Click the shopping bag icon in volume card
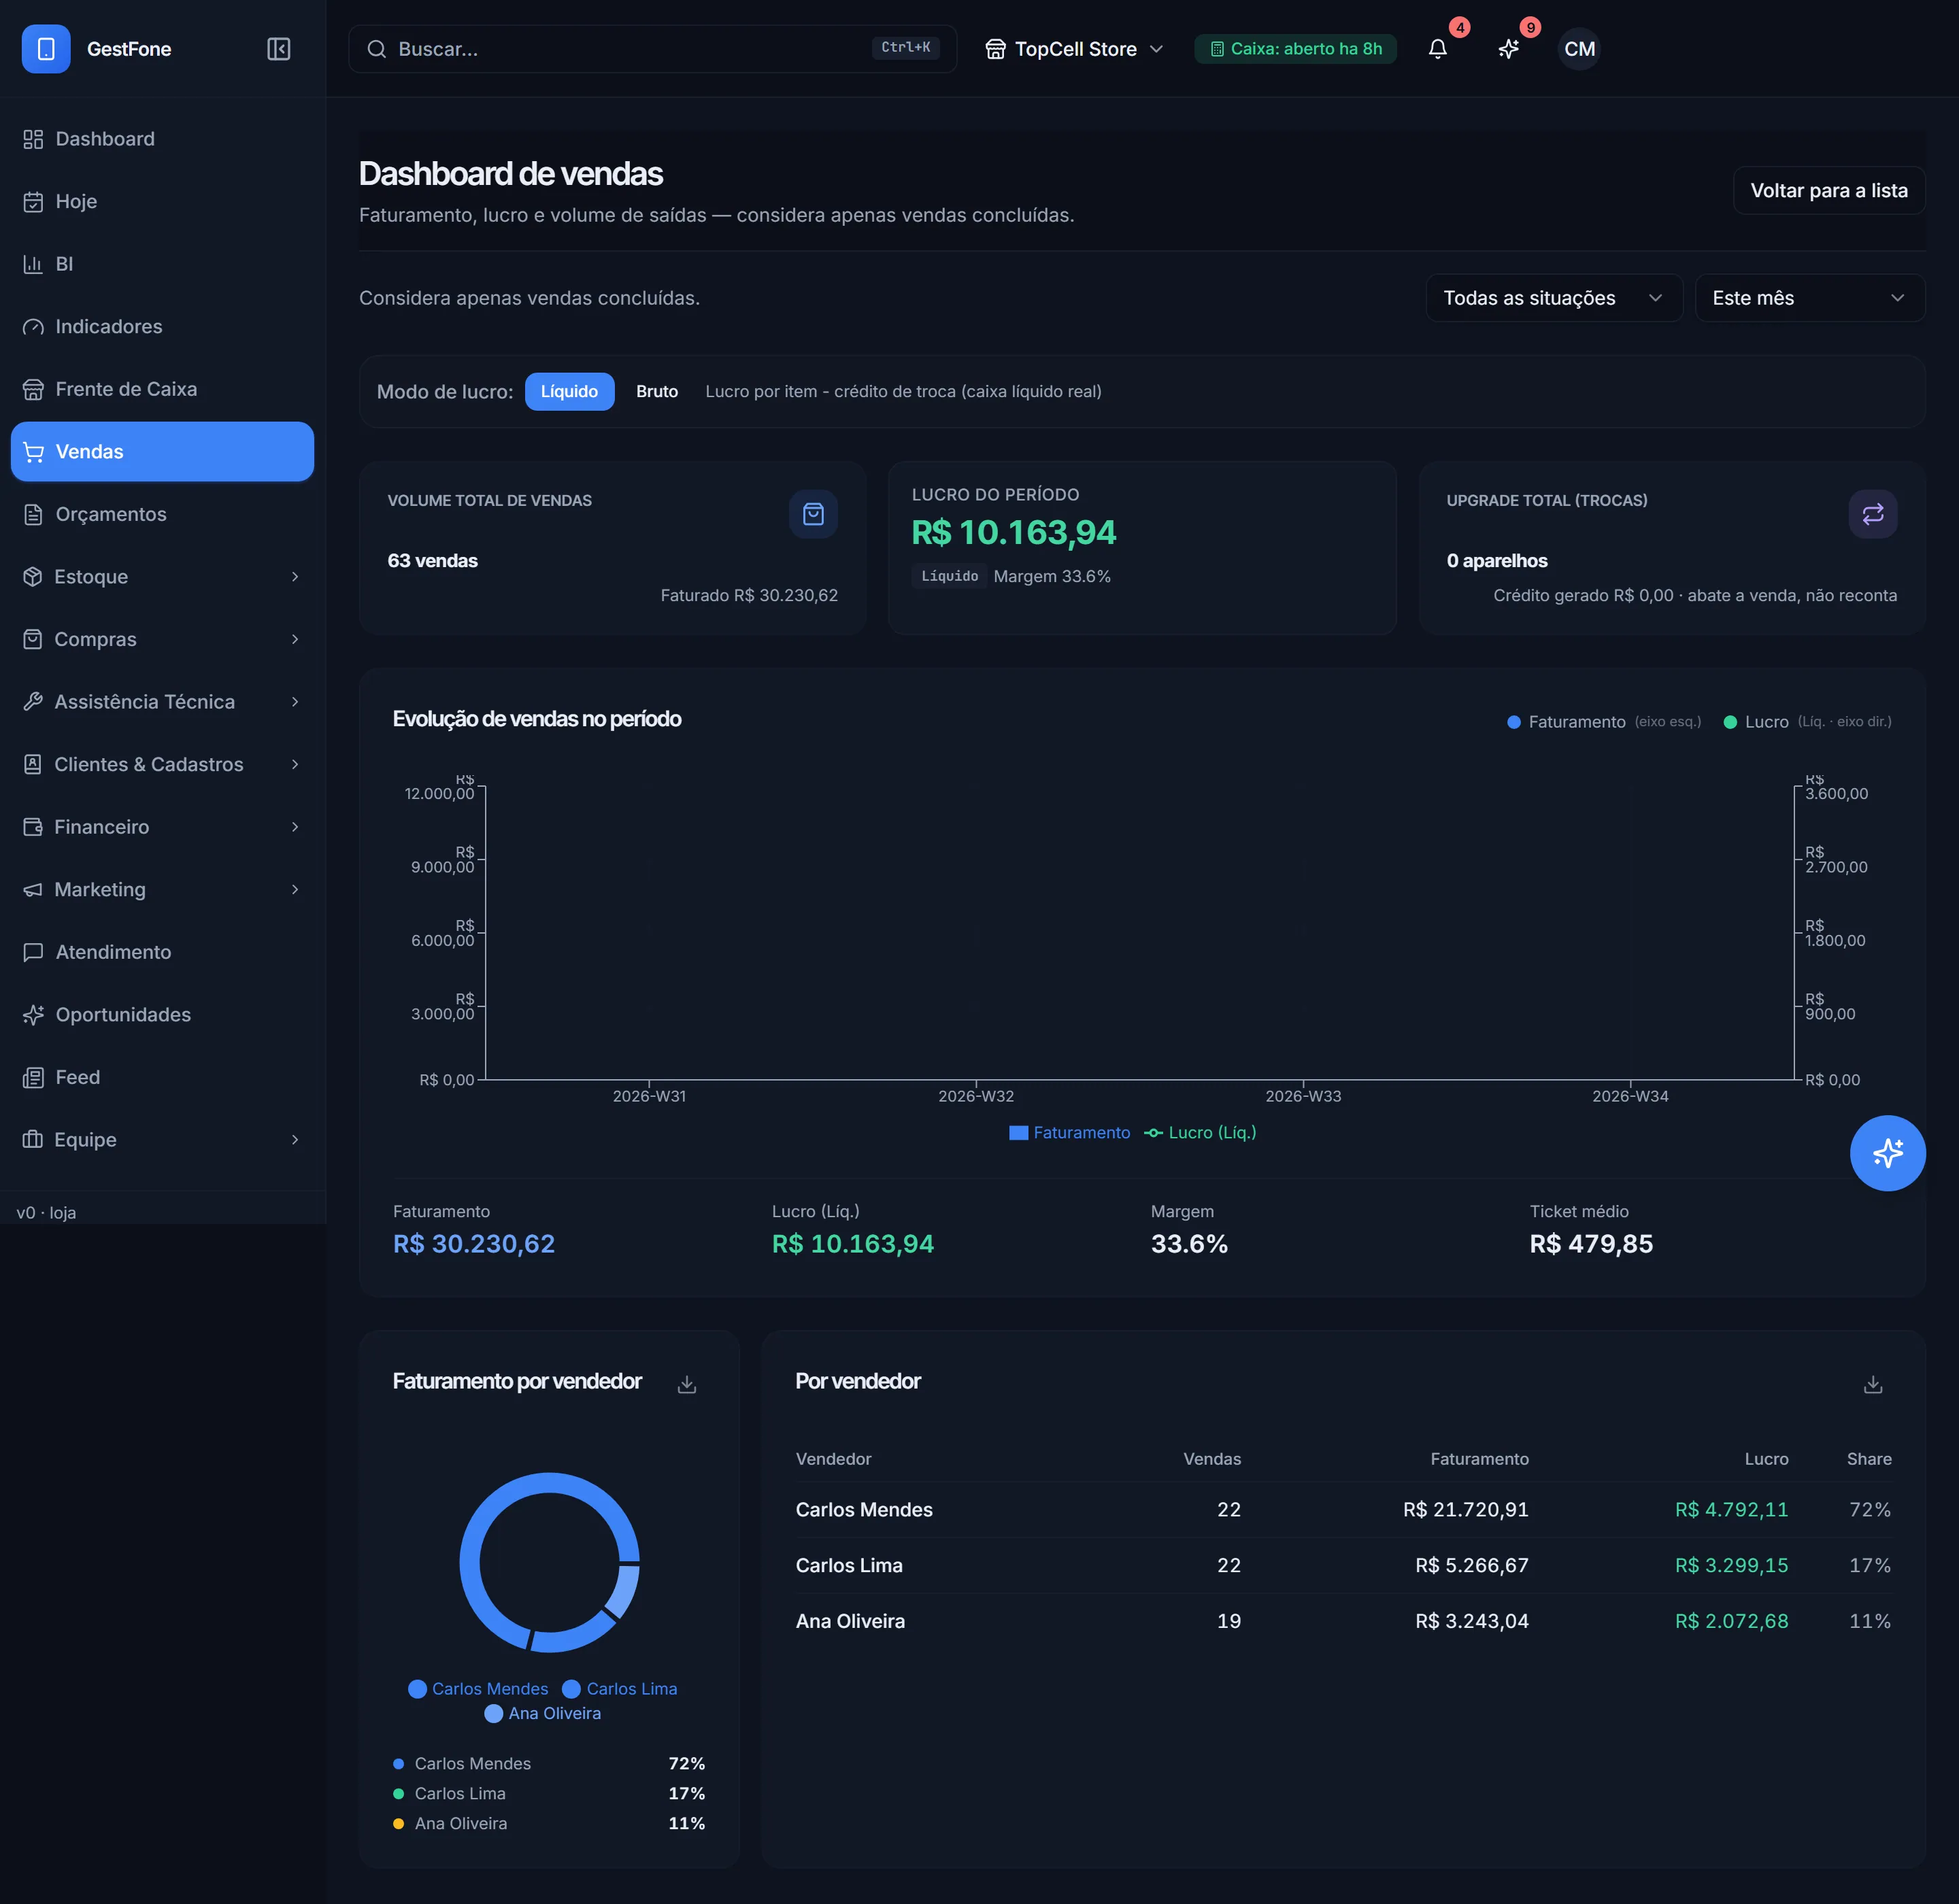Screen dimensions: 1959x1904 814,514
